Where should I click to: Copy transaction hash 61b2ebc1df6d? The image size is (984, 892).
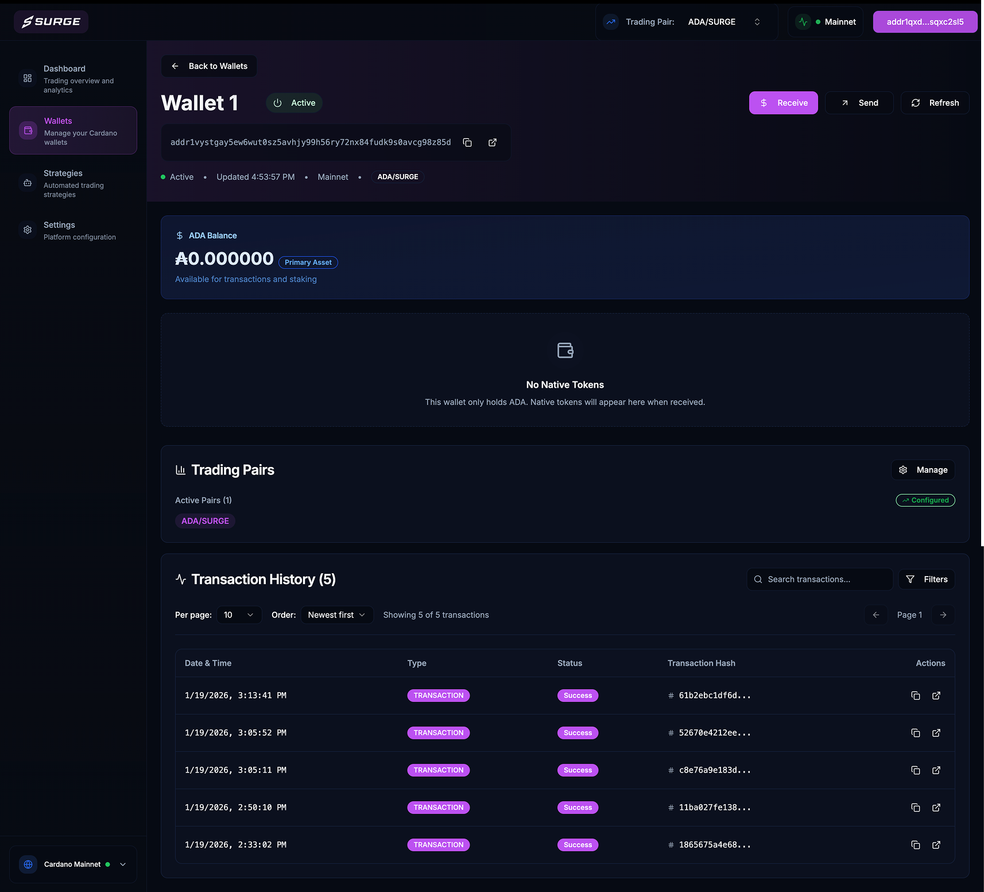tap(916, 696)
